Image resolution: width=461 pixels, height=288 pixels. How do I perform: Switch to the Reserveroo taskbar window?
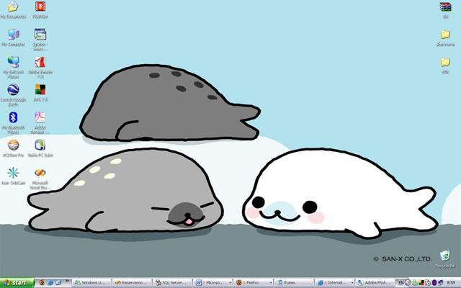133,283
